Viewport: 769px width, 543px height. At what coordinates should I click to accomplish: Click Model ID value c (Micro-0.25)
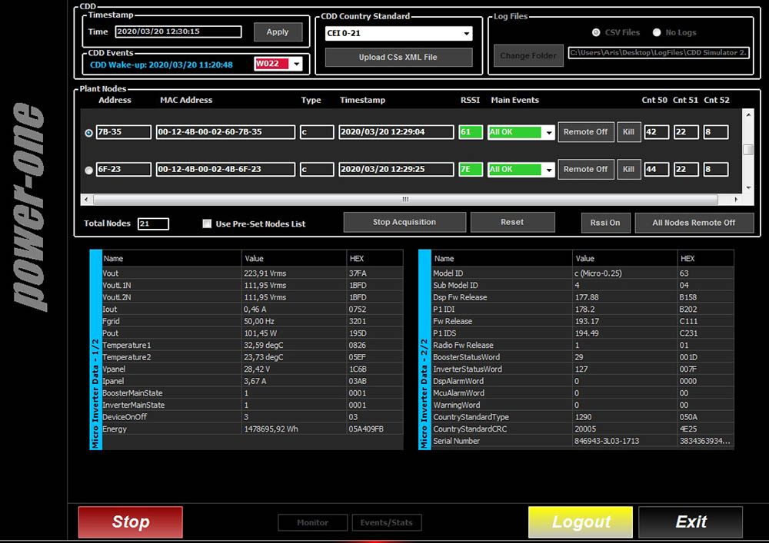click(598, 273)
